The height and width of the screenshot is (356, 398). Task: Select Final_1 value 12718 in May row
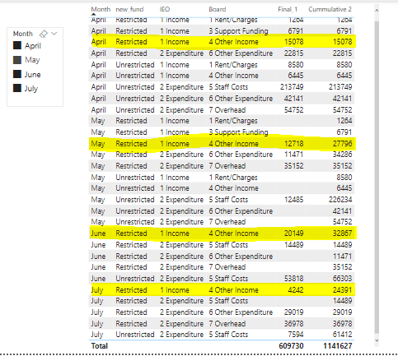tap(293, 144)
